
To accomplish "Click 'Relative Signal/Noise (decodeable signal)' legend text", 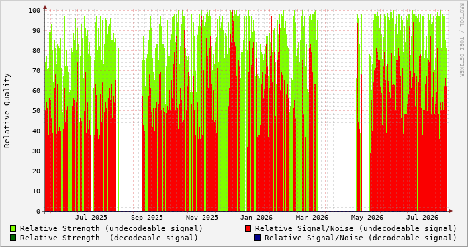I will pyautogui.click(x=361, y=238).
